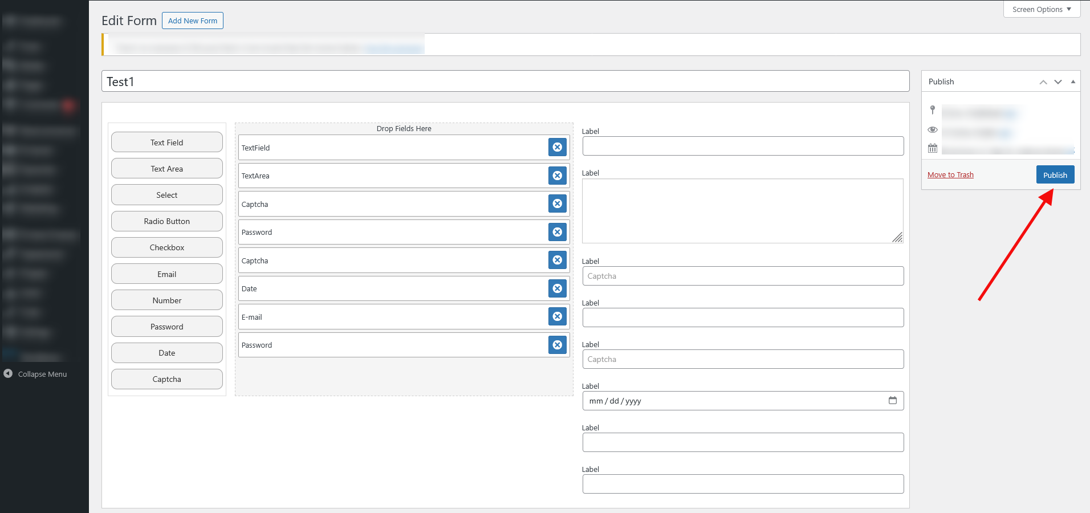Choose the Radio Button field type

coord(167,221)
